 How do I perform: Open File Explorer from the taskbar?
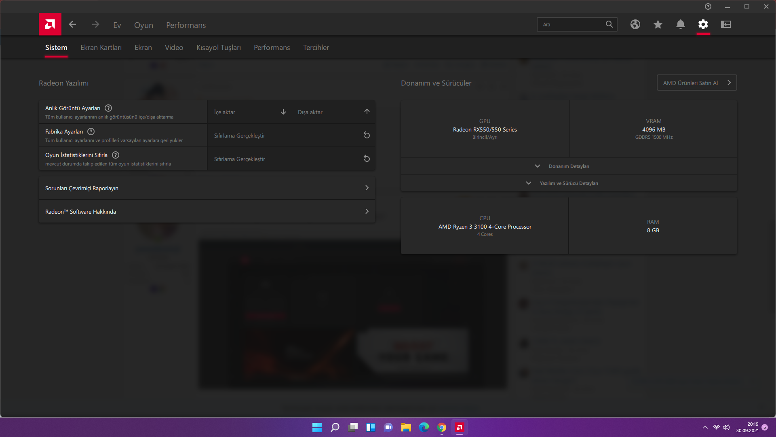406,427
